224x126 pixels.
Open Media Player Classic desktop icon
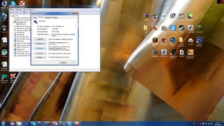click(x=182, y=17)
